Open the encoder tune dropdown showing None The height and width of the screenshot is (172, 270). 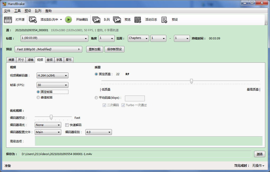pos(48,125)
